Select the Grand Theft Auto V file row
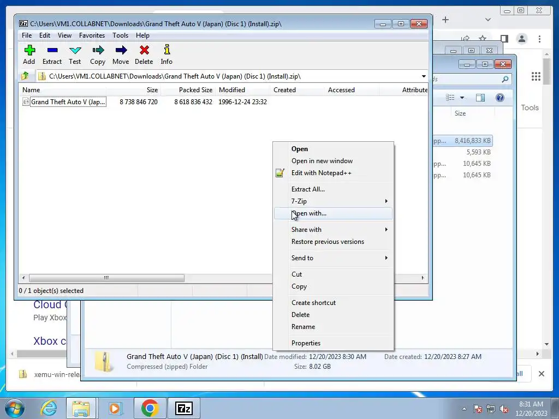This screenshot has height=419, width=559. pos(145,102)
